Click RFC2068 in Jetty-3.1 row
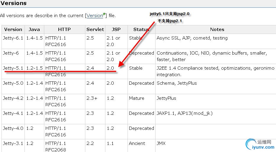The height and width of the screenshot is (152, 276). click(55, 150)
